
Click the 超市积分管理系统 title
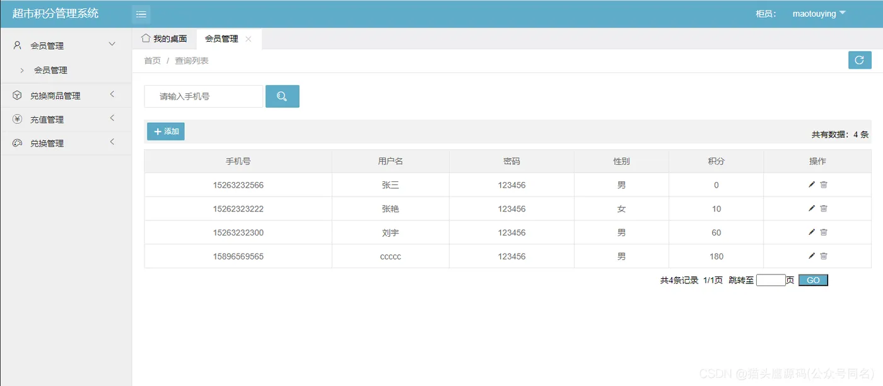pos(56,14)
